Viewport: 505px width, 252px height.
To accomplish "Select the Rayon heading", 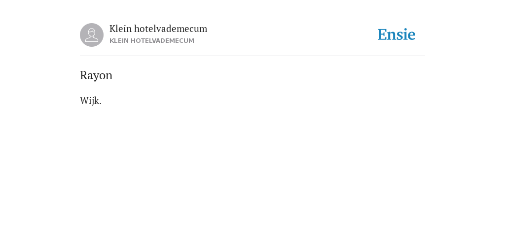I will tap(96, 75).
